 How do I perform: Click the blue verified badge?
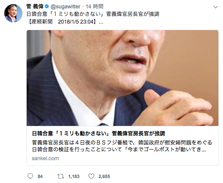(47, 6)
